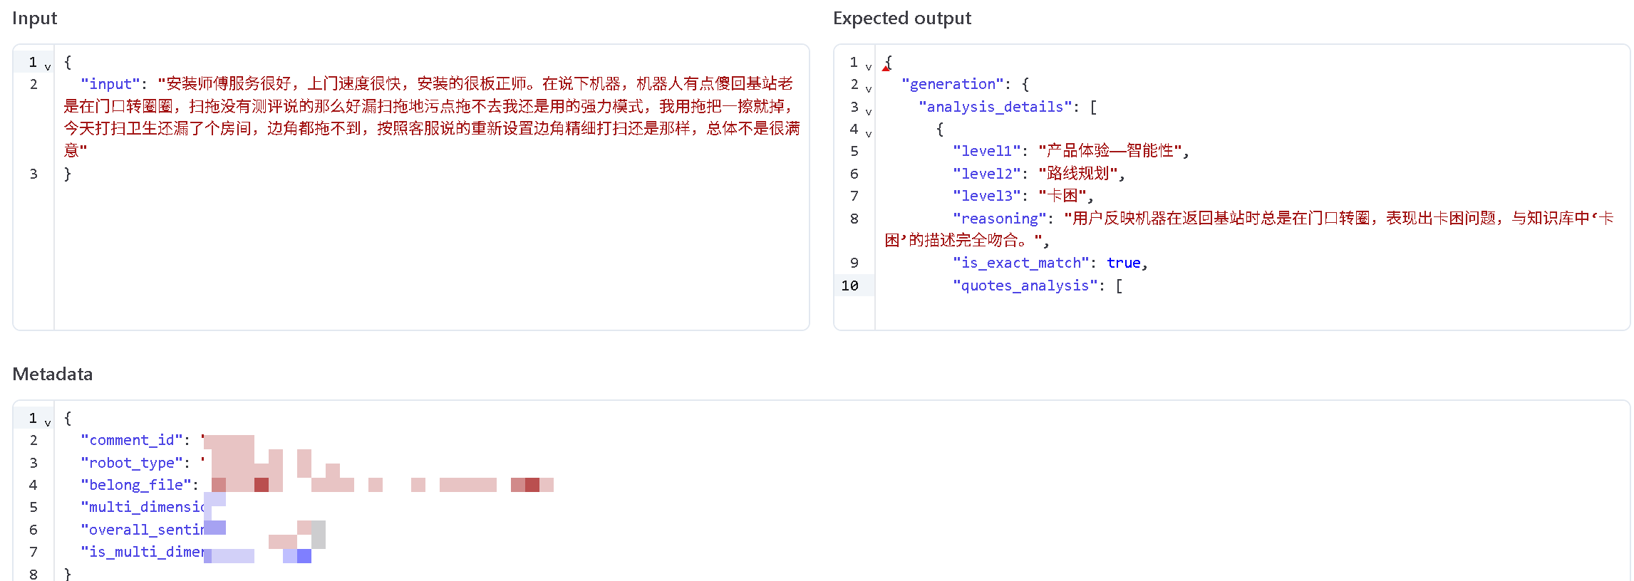This screenshot has height=581, width=1634.
Task: Click the "multi_dimensi" key on Metadata line 5
Action: coord(143,507)
